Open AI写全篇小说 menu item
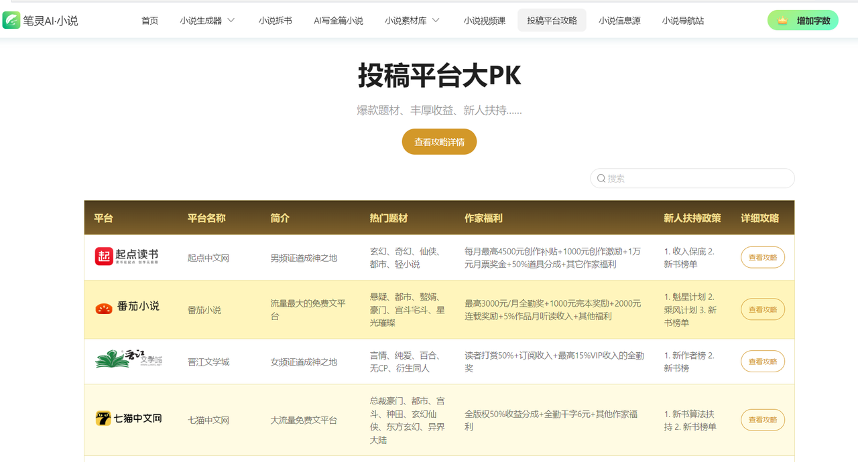This screenshot has height=462, width=858. 339,21
